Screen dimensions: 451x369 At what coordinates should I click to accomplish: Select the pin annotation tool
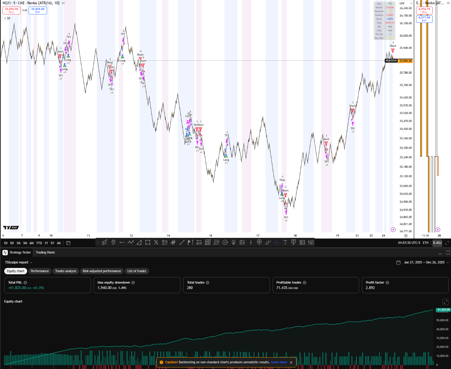[113, 242]
